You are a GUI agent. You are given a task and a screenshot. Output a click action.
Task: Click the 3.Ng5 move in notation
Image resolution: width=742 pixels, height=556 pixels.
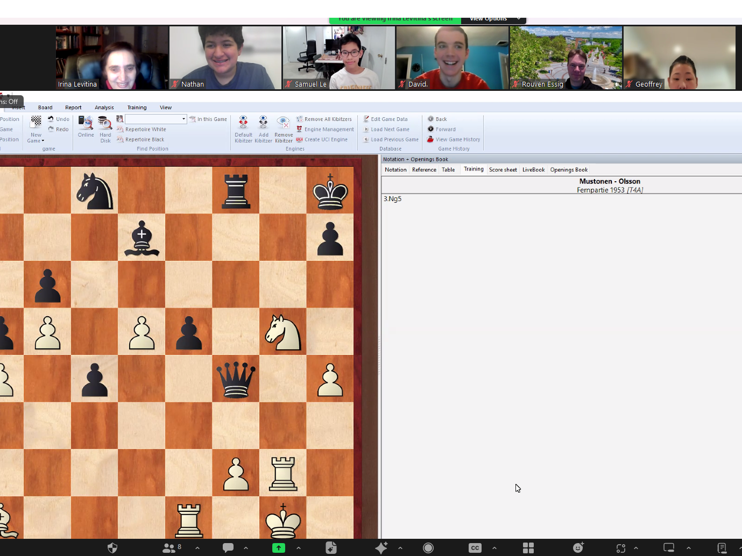click(393, 199)
